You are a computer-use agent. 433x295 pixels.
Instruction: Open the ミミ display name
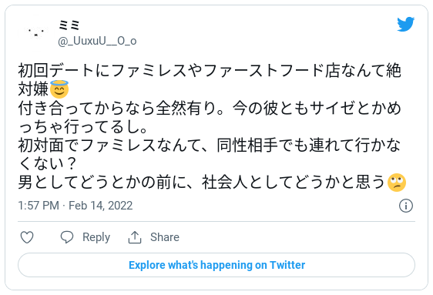click(x=69, y=25)
